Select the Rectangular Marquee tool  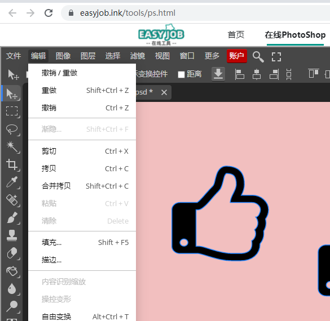pos(12,111)
